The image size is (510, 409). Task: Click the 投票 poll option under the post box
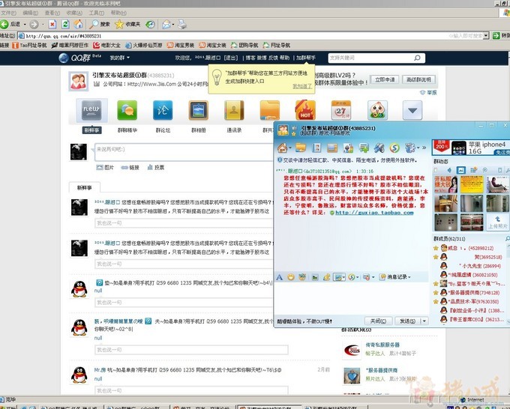[155, 168]
